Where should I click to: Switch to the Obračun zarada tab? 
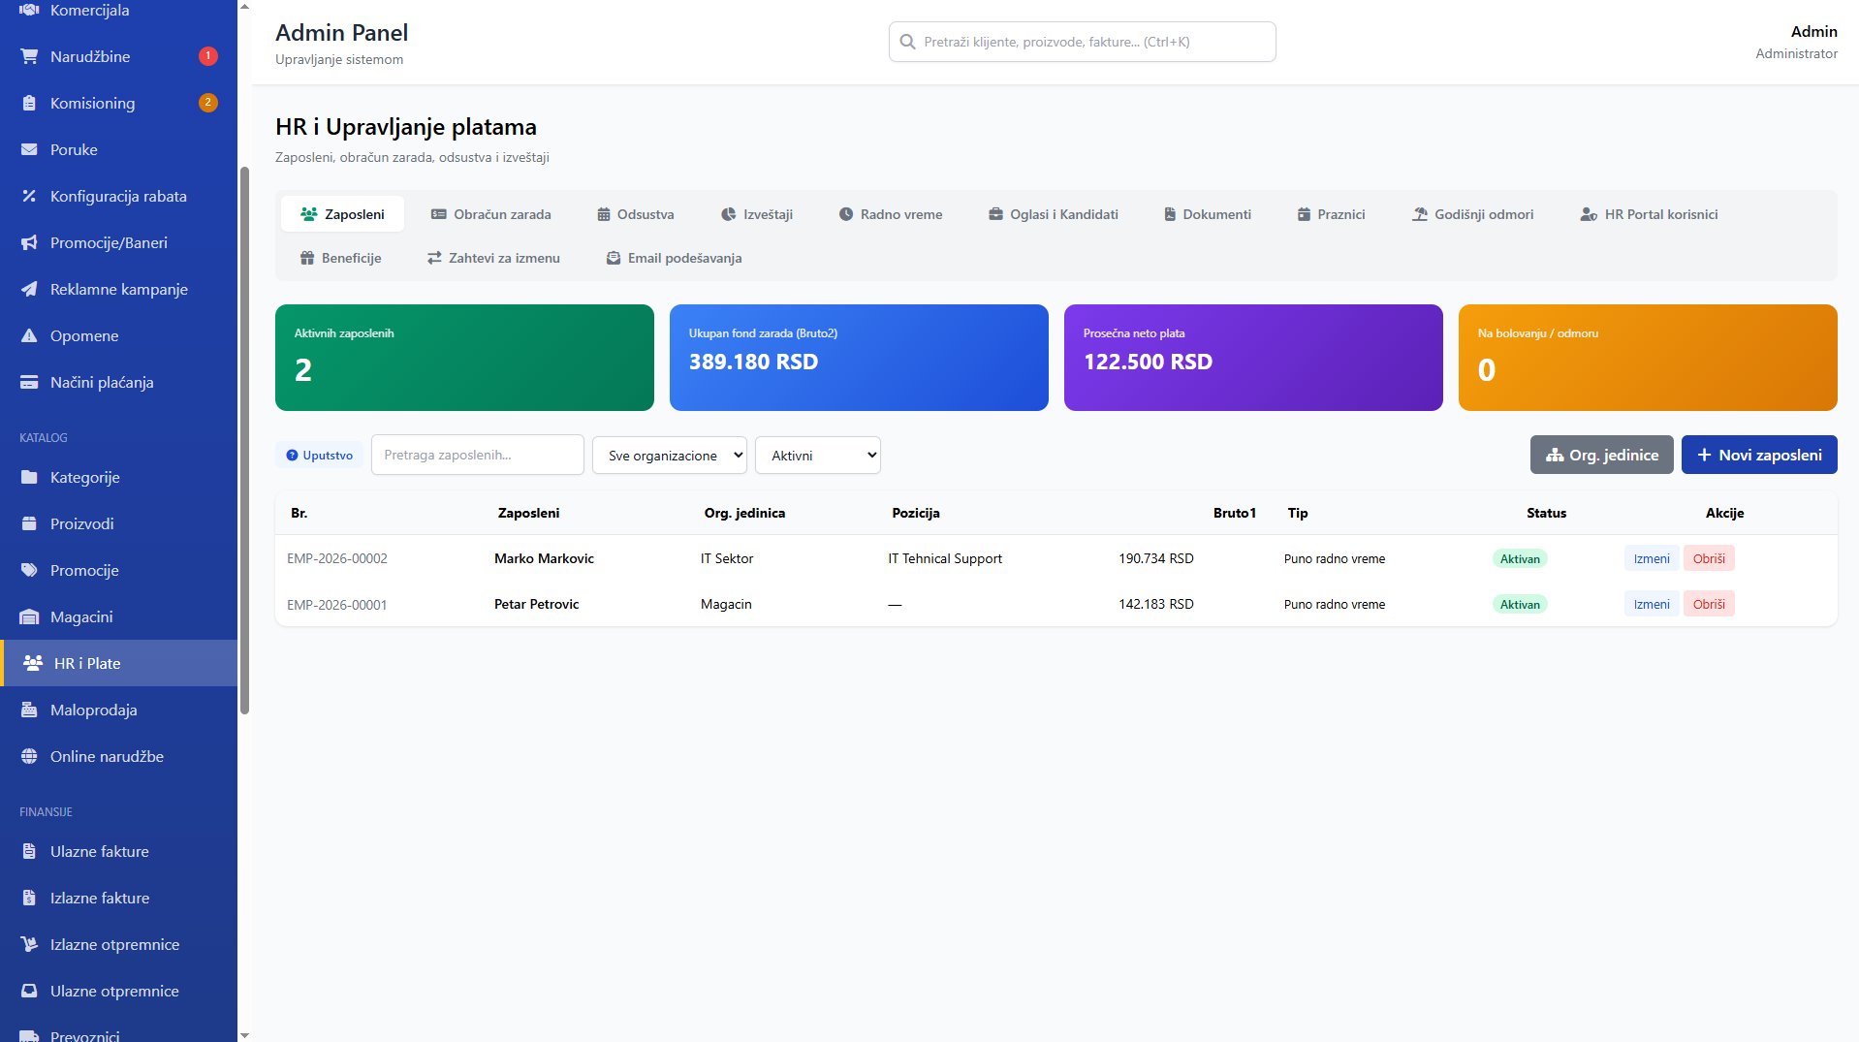pyautogui.click(x=491, y=214)
